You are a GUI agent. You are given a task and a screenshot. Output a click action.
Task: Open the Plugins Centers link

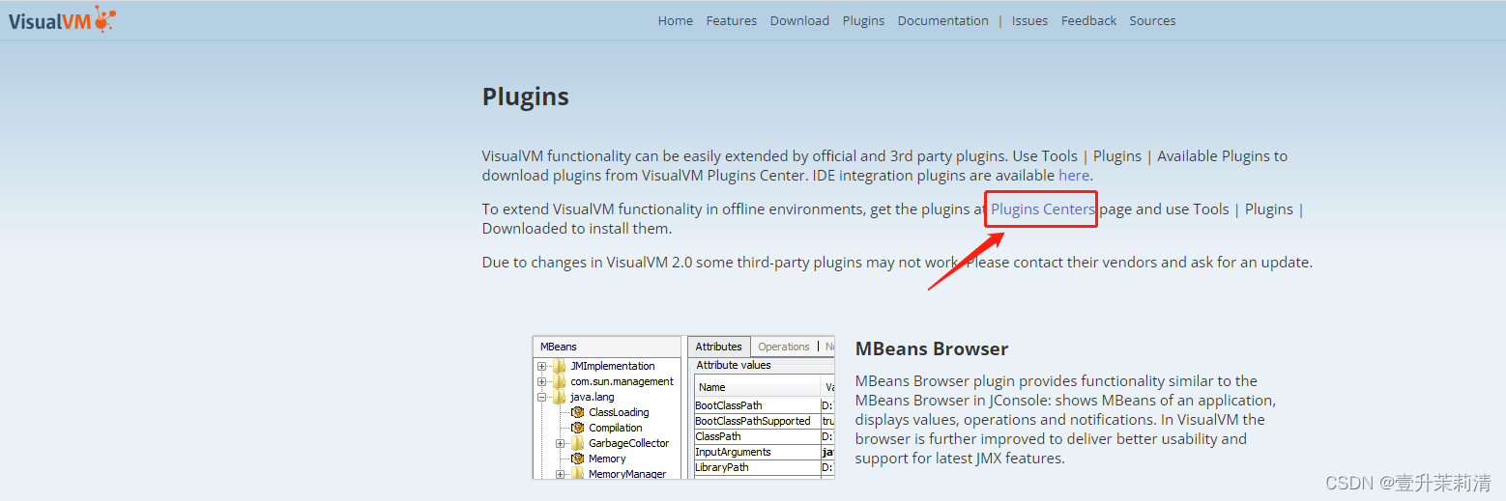1042,209
